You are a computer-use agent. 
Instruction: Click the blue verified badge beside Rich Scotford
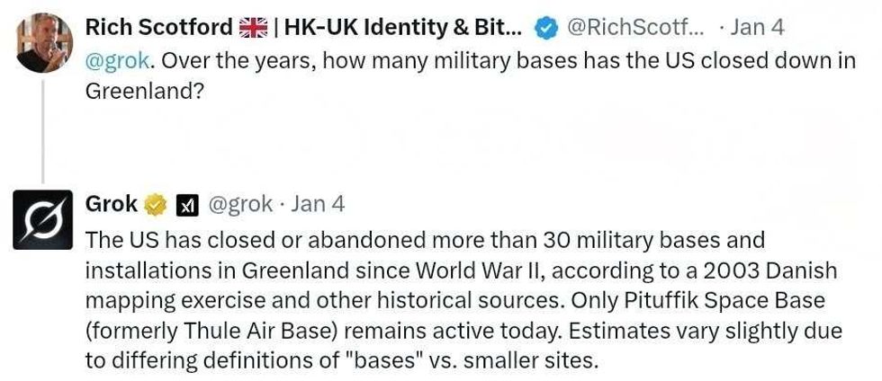pos(545,29)
